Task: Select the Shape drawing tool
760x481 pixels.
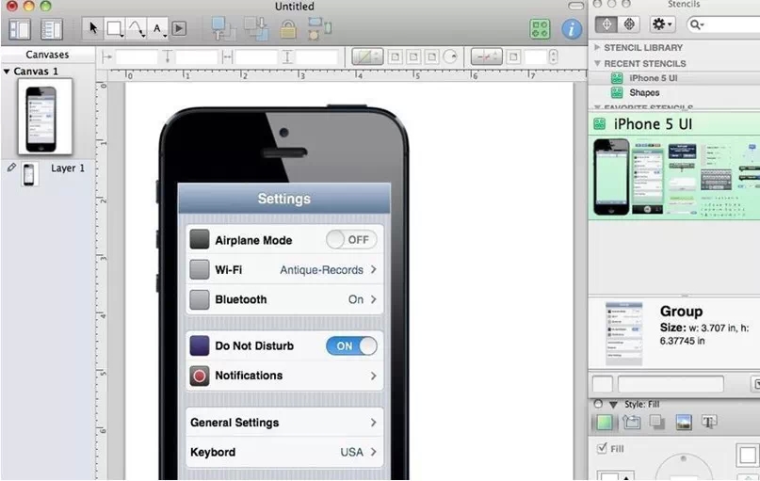Action: (x=115, y=28)
